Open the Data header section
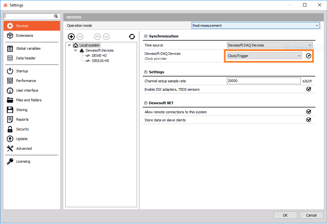The width and height of the screenshot is (328, 224). coord(32,58)
